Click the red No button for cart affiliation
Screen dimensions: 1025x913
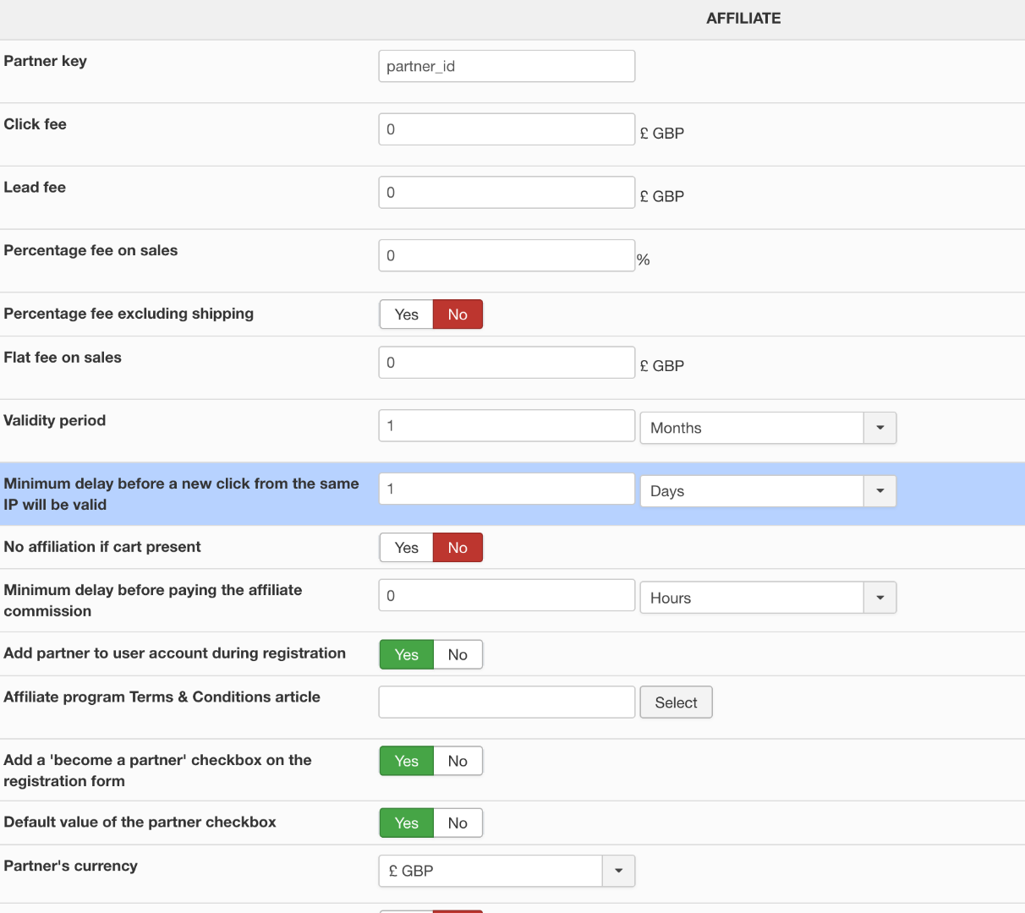click(458, 548)
